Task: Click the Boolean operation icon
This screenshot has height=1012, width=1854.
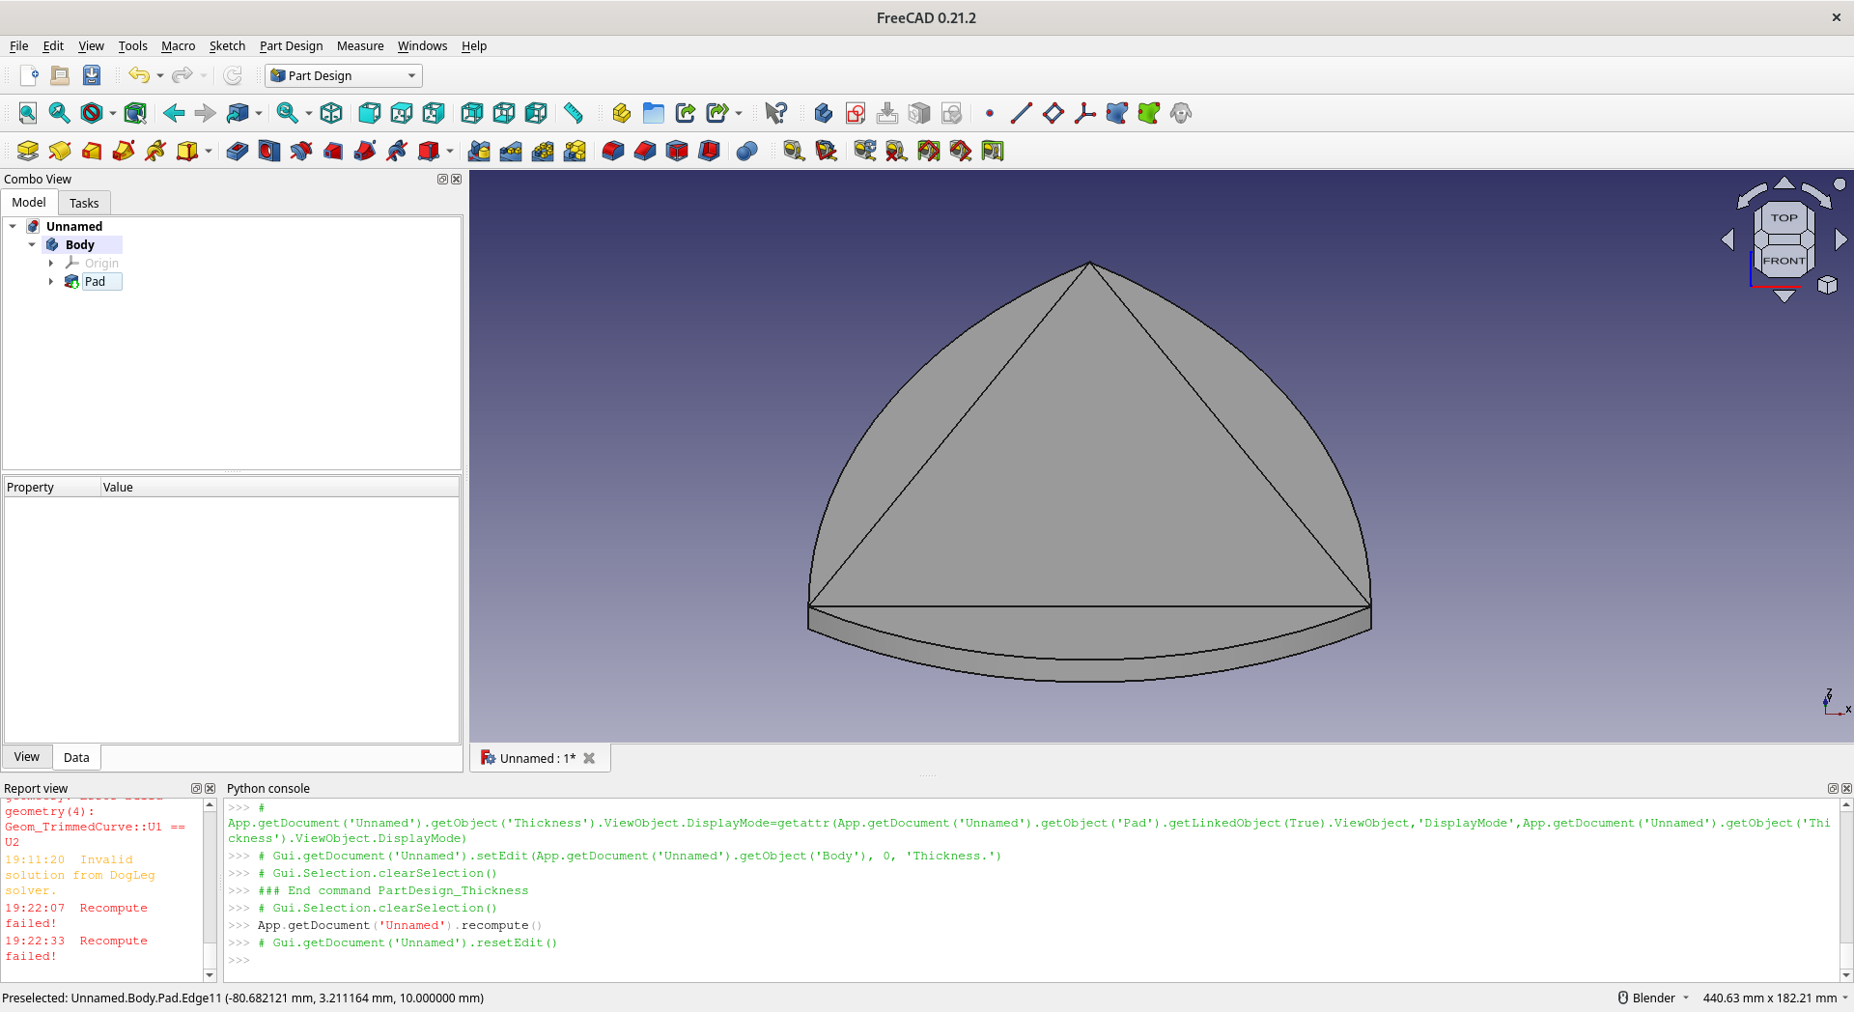Action: [x=747, y=151]
